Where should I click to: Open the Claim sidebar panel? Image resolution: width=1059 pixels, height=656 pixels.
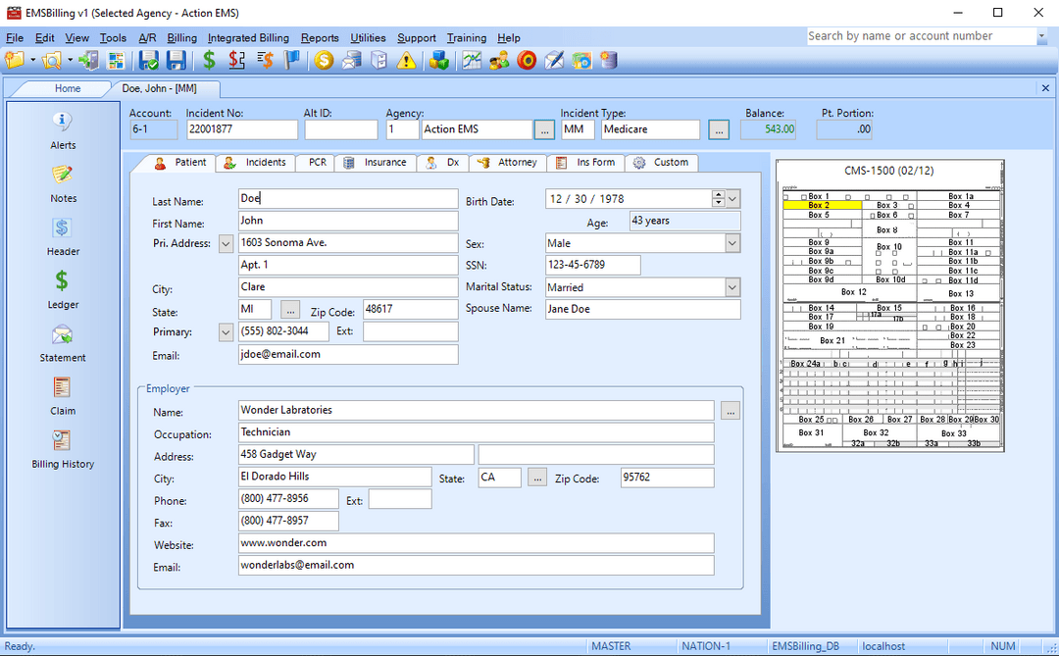pyautogui.click(x=62, y=395)
